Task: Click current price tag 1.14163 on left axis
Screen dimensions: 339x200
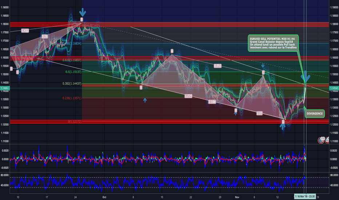Action: tap(5, 88)
